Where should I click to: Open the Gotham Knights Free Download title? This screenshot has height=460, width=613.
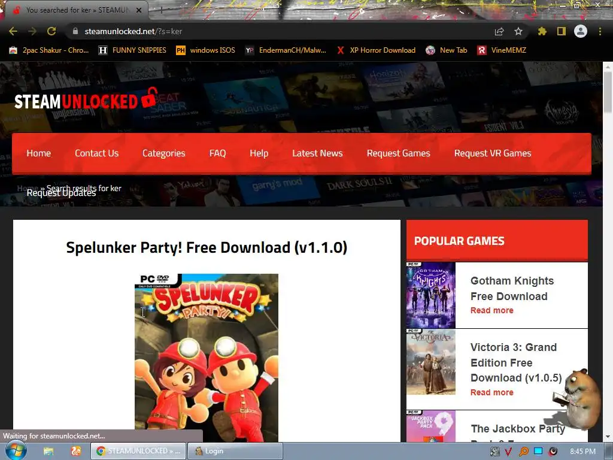click(x=512, y=288)
